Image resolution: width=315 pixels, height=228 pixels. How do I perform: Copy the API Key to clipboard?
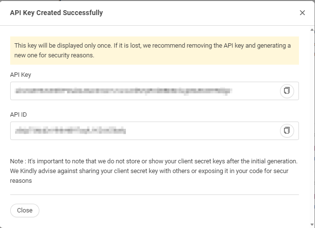pos(287,91)
